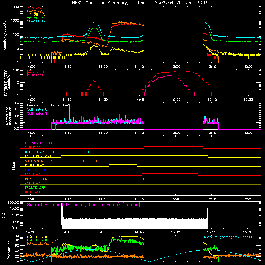The width and height of the screenshot is (265, 265).
Task: Click the green 'FRONT_RATIO_1225' legend entry
Action: [x=43, y=240]
